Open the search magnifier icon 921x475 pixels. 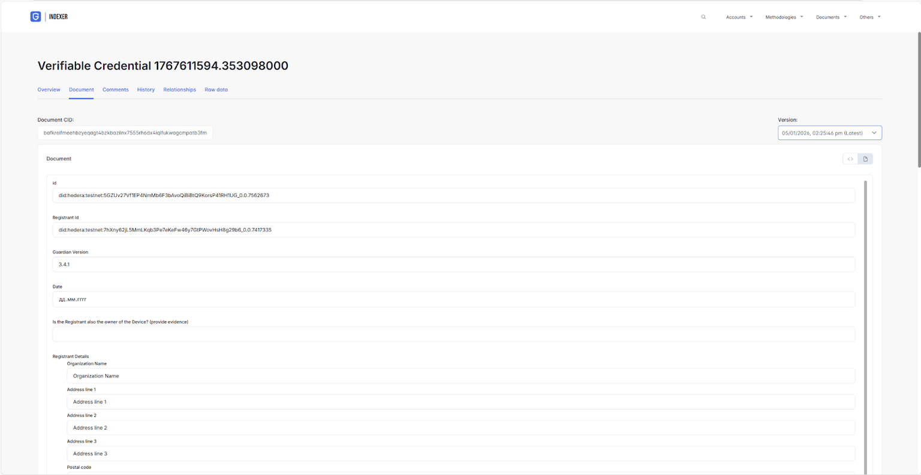click(703, 17)
